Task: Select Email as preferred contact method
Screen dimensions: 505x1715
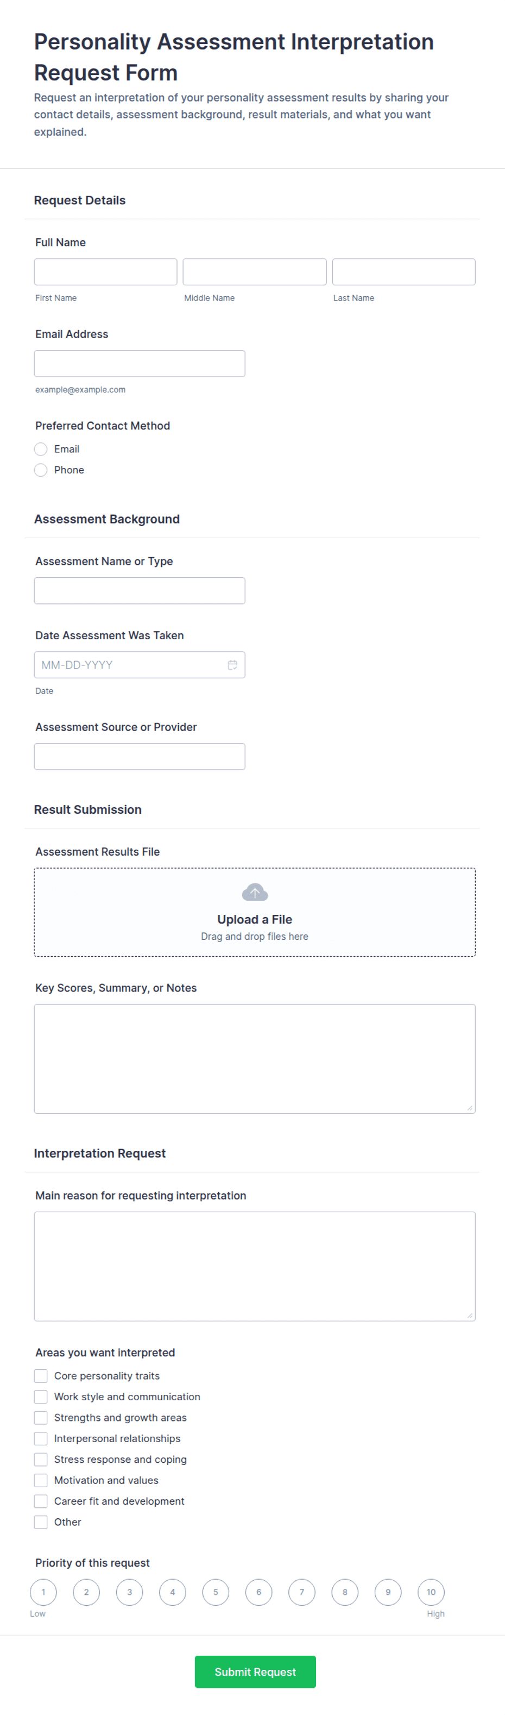Action: pos(41,448)
